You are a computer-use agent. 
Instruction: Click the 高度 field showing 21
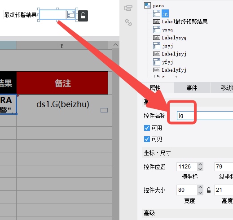click(x=224, y=190)
